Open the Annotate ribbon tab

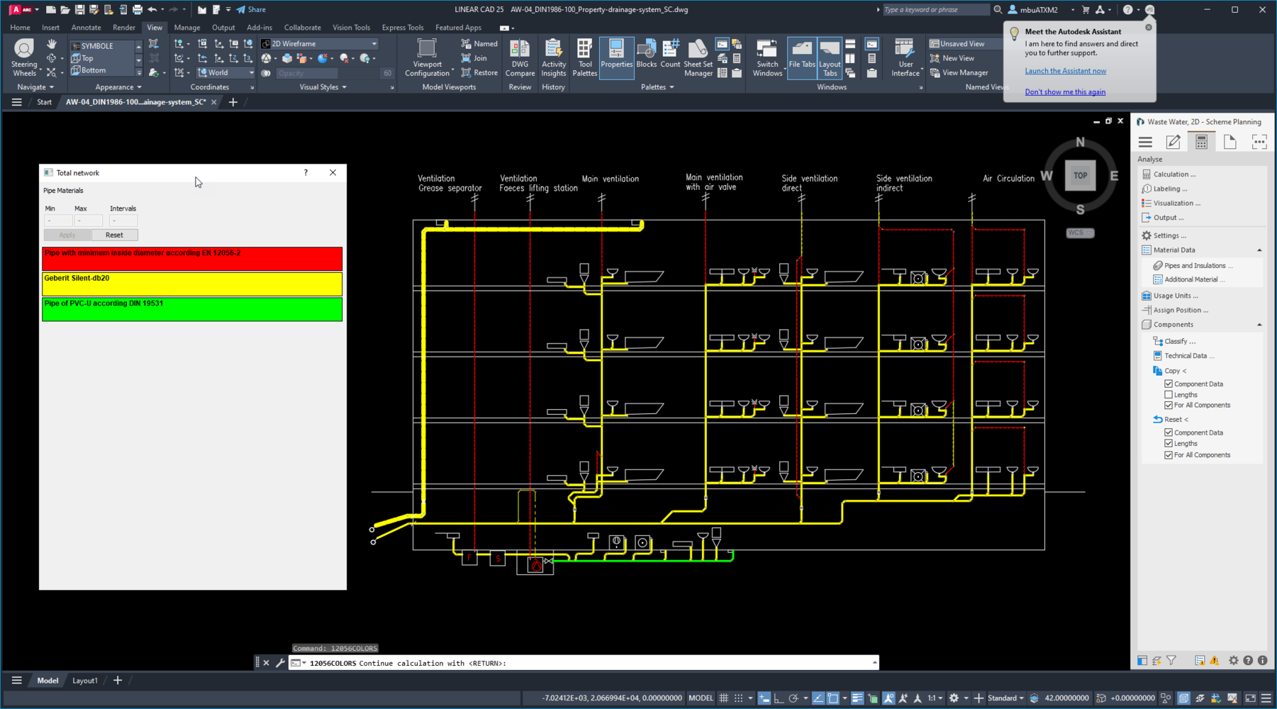click(86, 28)
